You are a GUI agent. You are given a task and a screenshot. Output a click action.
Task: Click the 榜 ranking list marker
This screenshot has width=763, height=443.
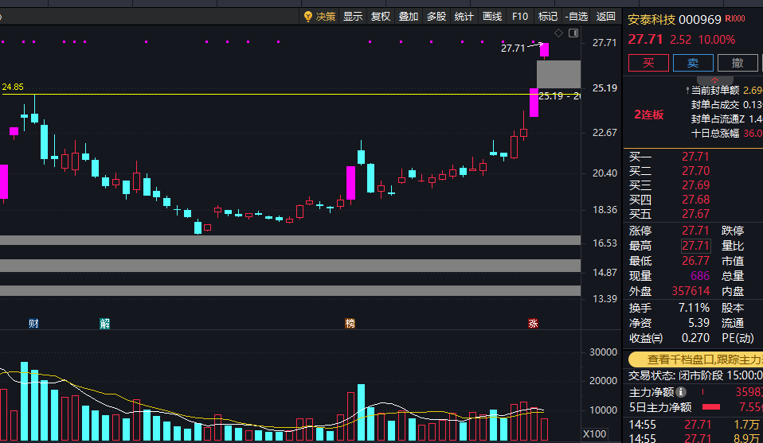[350, 324]
